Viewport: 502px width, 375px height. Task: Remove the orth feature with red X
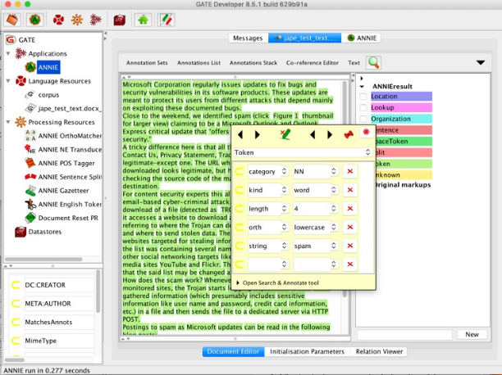[x=350, y=227]
